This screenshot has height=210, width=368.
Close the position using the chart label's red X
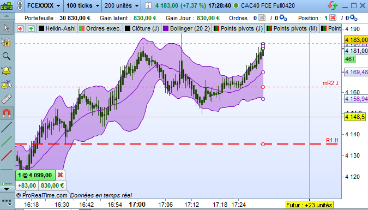point(60,175)
